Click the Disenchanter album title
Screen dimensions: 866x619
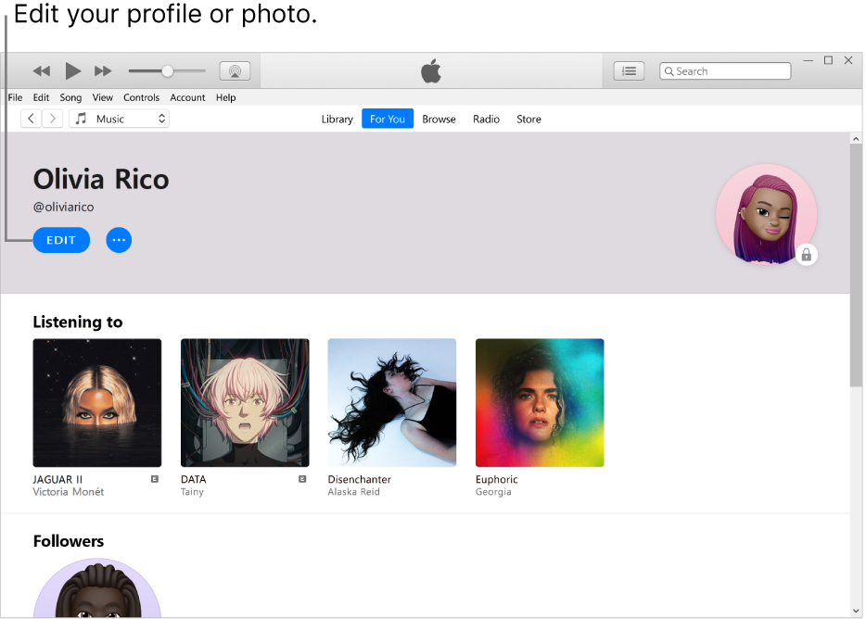pyautogui.click(x=360, y=479)
